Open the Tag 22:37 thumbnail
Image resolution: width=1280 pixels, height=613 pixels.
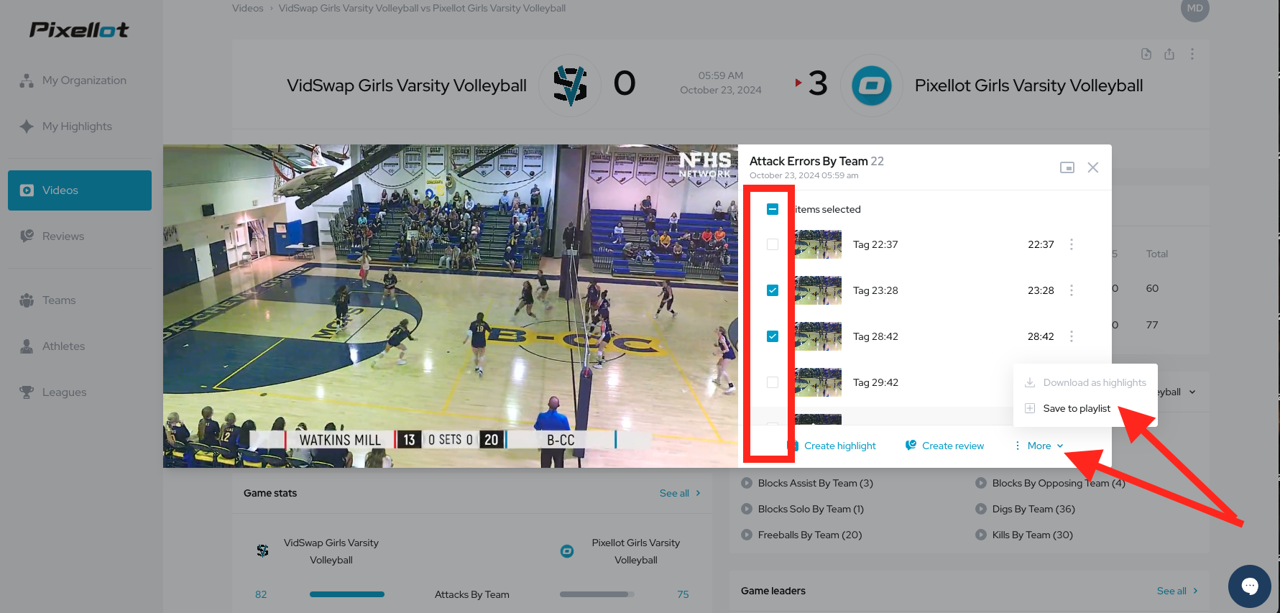tap(818, 244)
